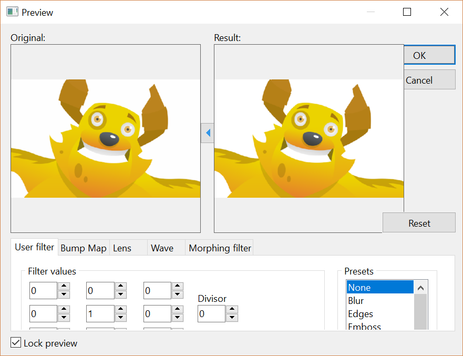Decrease the first row, middle filter value
Screen dimensions: 463x356
point(120,294)
